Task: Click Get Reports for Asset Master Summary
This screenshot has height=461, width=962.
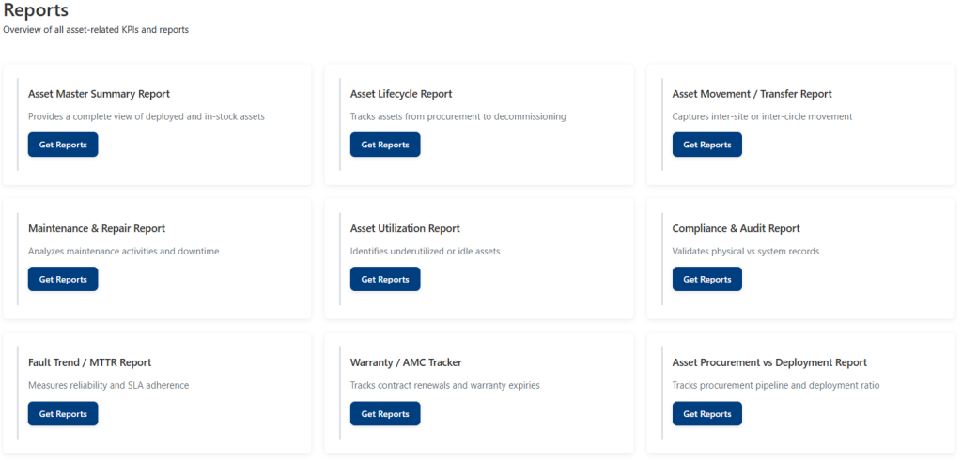Action: click(x=63, y=145)
